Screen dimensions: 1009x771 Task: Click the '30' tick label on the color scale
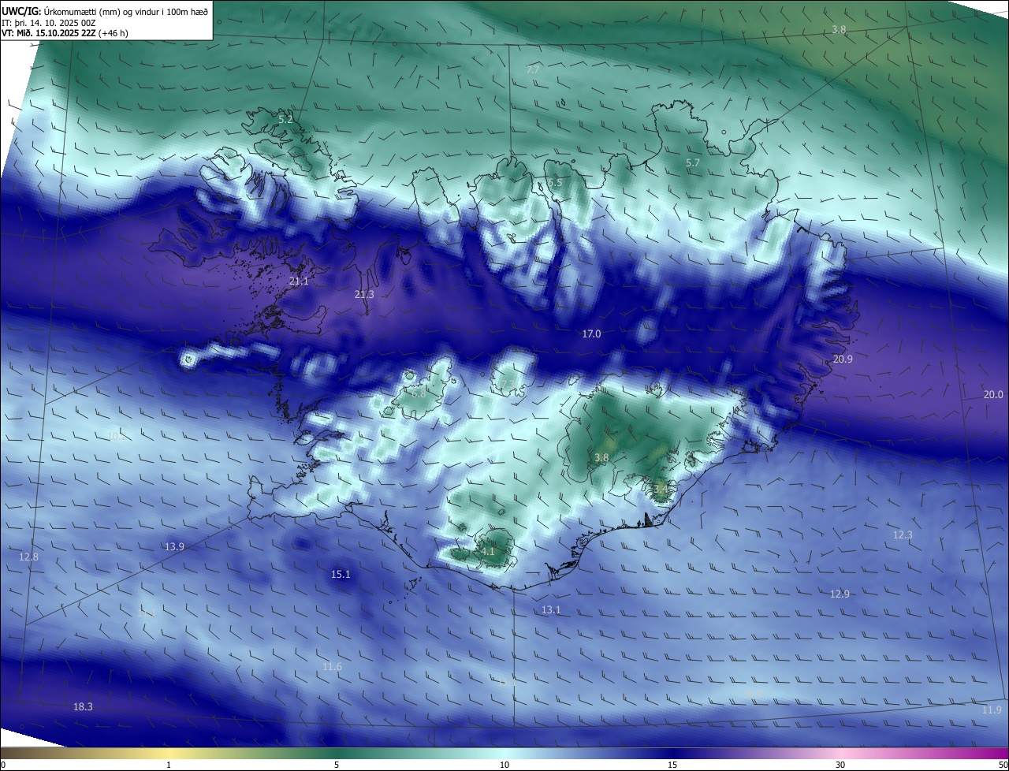click(x=840, y=765)
